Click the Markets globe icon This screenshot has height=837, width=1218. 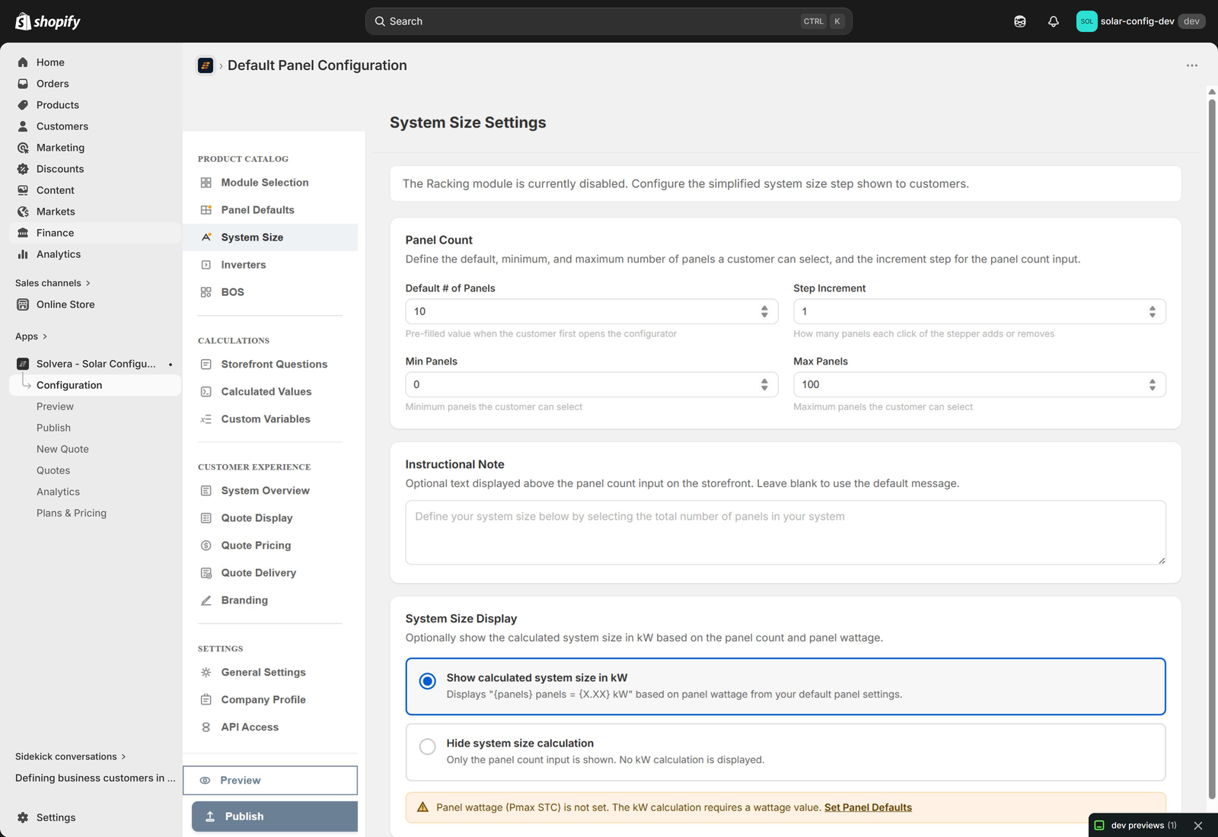click(x=23, y=212)
